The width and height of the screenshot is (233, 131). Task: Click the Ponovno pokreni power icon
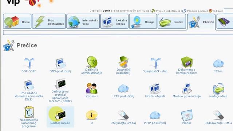click(184, 11)
